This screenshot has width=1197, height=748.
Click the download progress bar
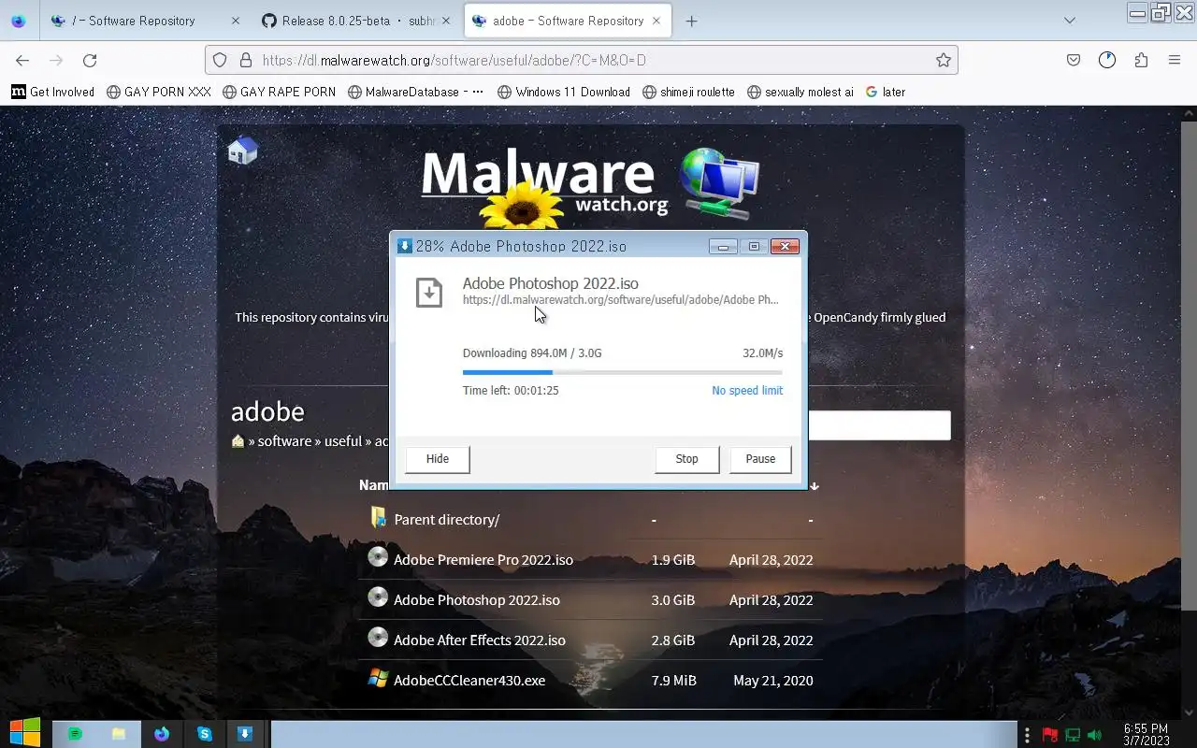[623, 372]
